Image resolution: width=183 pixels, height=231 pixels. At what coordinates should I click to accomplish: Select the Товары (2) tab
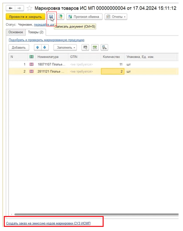[x=36, y=32]
